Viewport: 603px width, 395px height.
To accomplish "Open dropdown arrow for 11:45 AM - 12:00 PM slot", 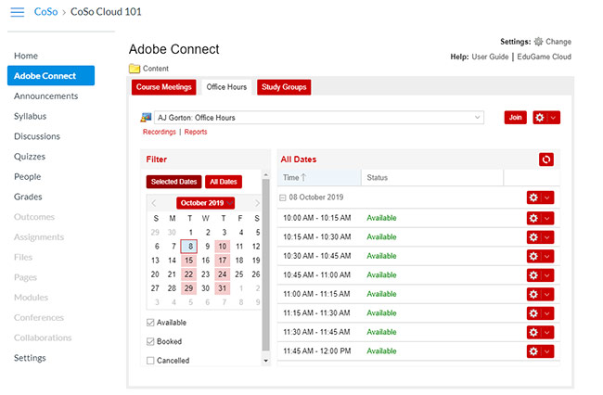I will (x=546, y=351).
